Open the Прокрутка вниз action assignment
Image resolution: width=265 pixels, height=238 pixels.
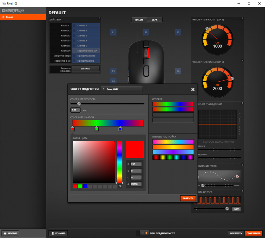[86, 61]
